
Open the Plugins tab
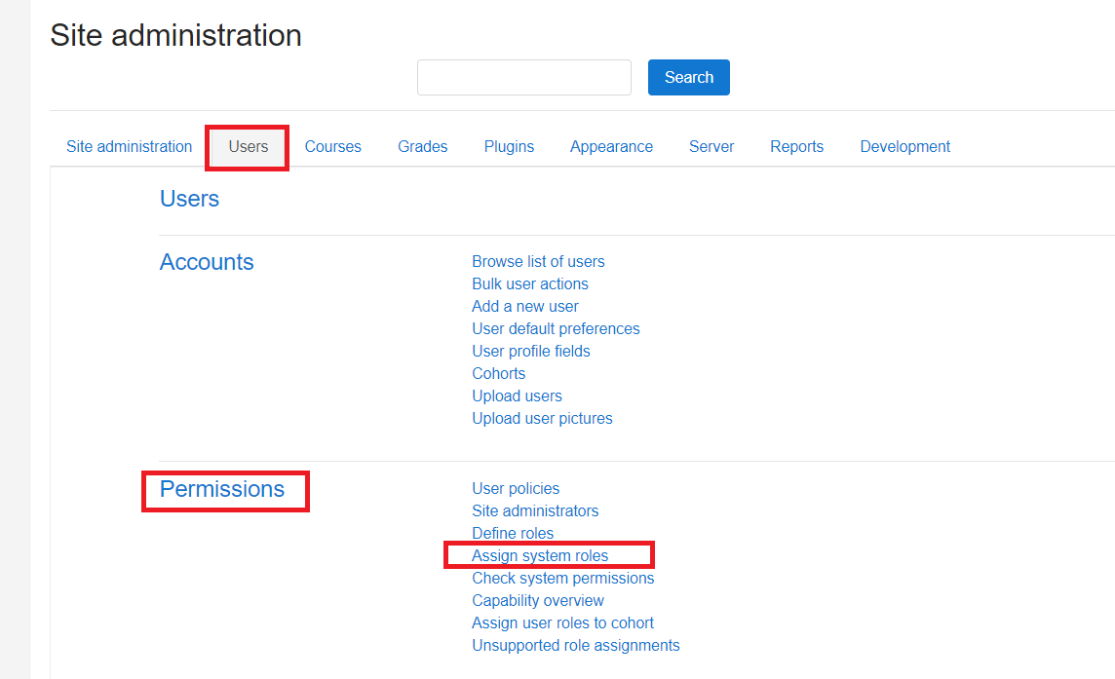click(x=509, y=146)
